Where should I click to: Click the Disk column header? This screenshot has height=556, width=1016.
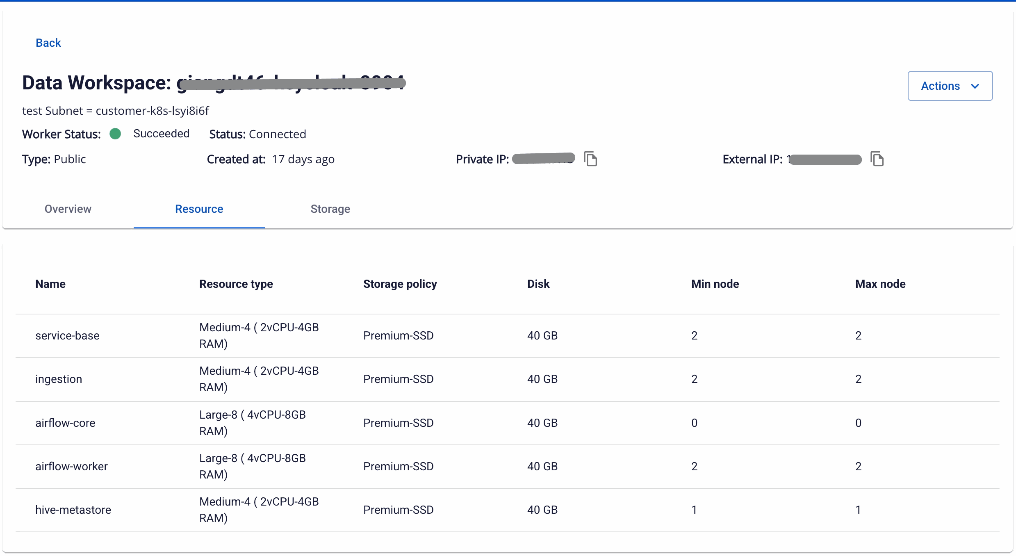[538, 284]
